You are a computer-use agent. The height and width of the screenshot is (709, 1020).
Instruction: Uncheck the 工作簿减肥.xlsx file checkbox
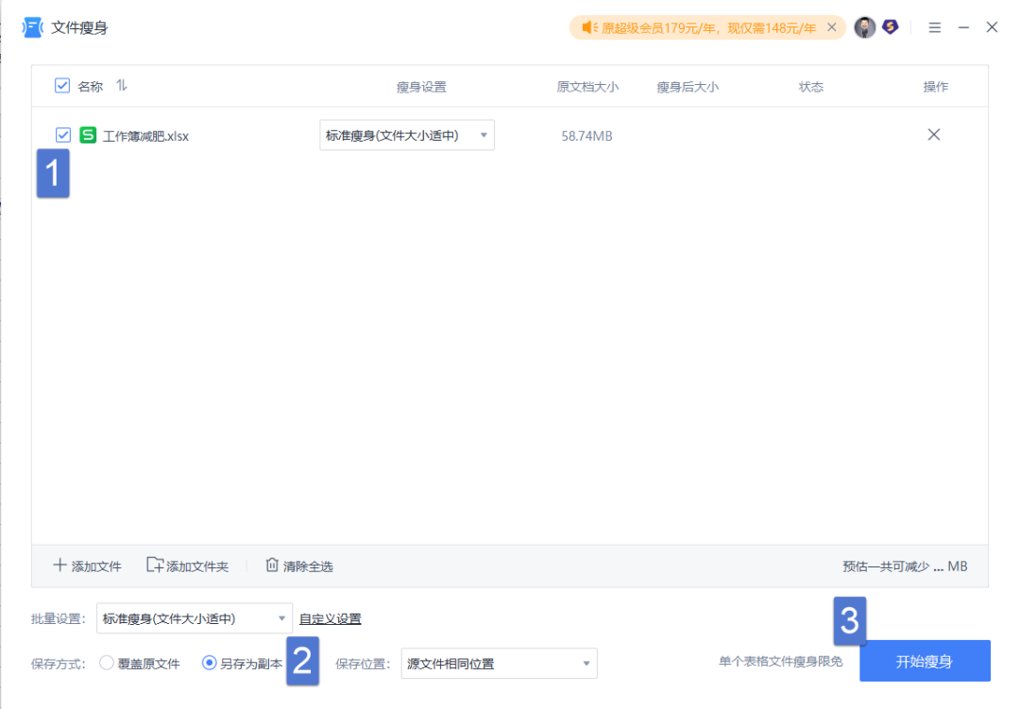pos(63,135)
